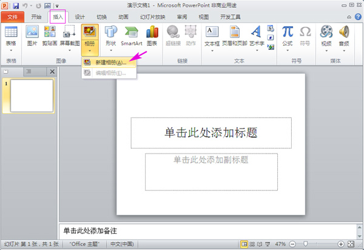Expand the 公式 dropdown arrow
Image resolution: width=364 pixels, height=250 pixels.
[288, 50]
